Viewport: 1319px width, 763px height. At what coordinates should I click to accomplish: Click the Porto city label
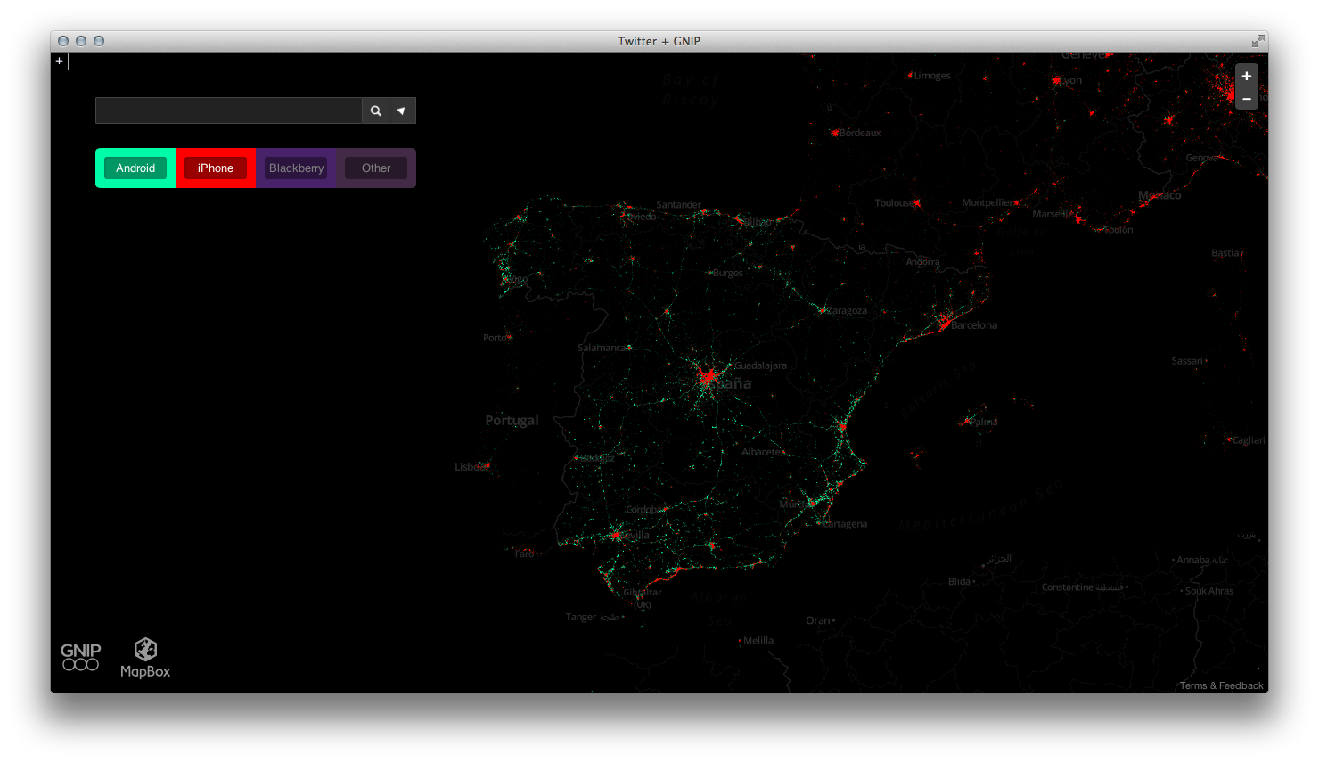(x=495, y=338)
